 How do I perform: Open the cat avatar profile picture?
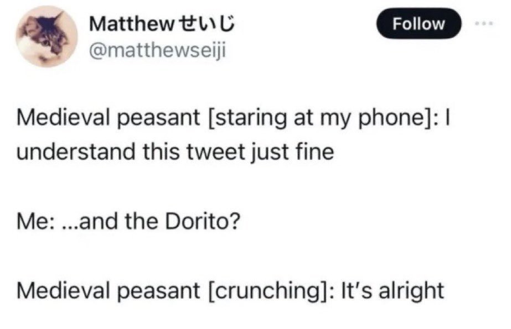47,36
